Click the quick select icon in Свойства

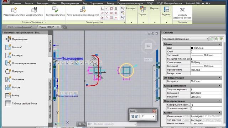pyautogui.click(x=221, y=39)
